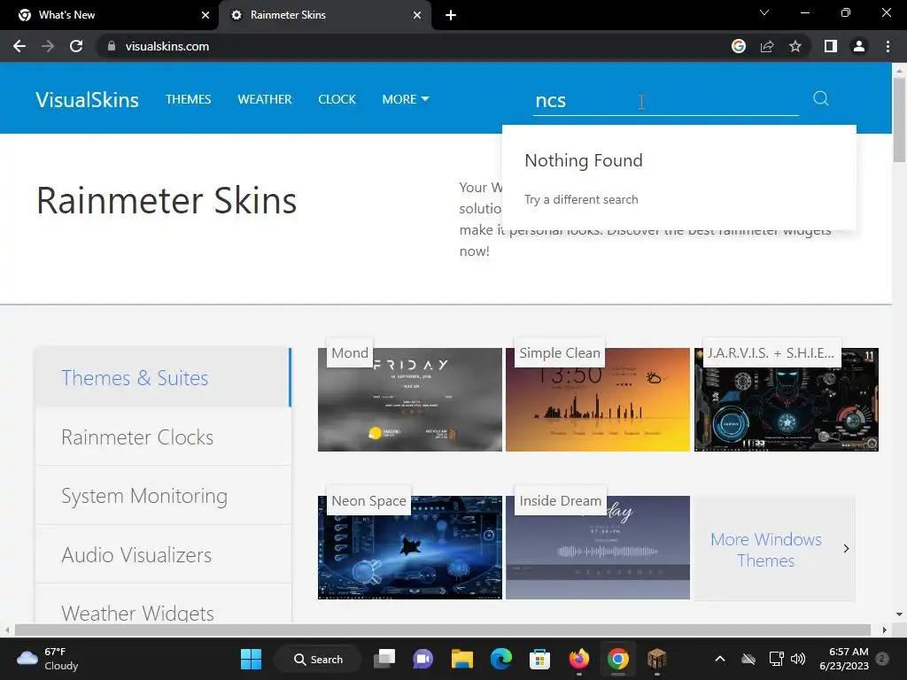Click the VisualSkins logo
The width and height of the screenshot is (907, 680).
tap(87, 99)
